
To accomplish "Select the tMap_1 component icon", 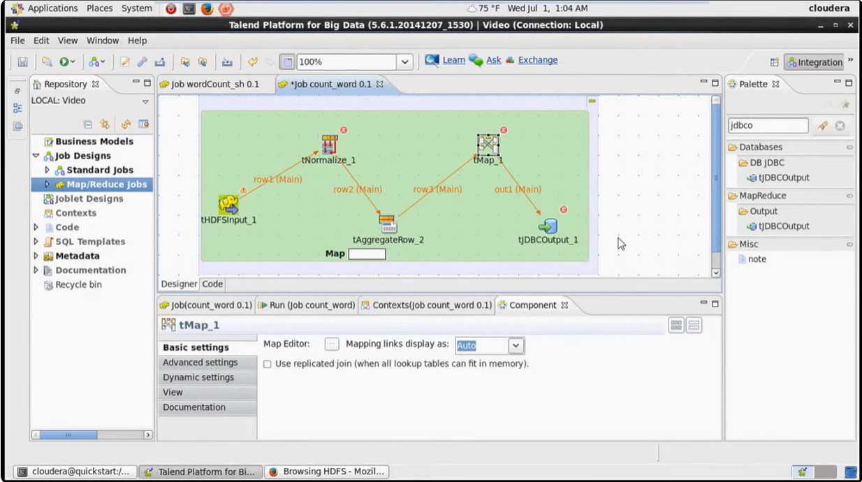I will 488,145.
